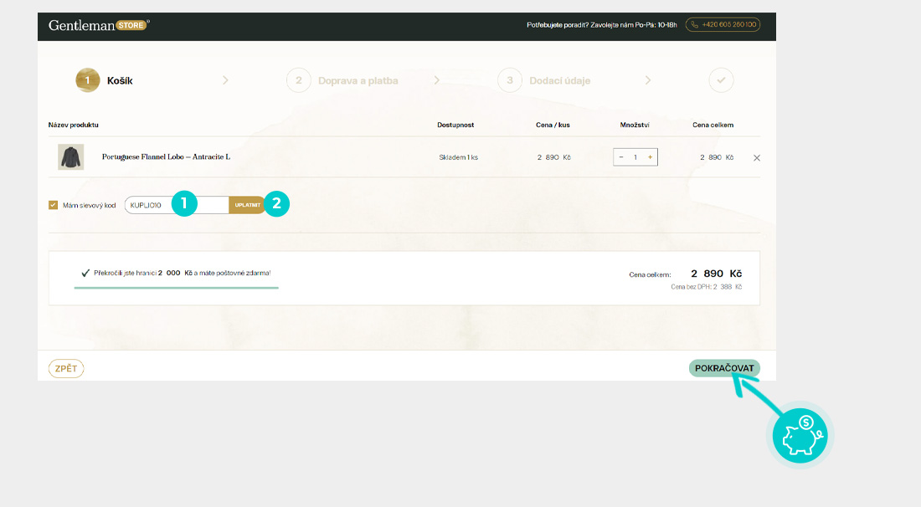The width and height of the screenshot is (921, 507).
Task: Go to step 2 Doprava a platba
Action: pyautogui.click(x=298, y=80)
